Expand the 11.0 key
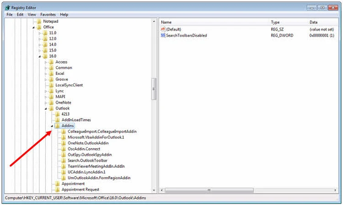343x205 pixels. coord(40,33)
